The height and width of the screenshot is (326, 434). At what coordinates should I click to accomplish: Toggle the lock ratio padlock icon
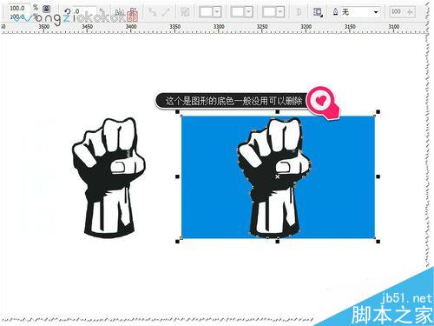[x=46, y=9]
